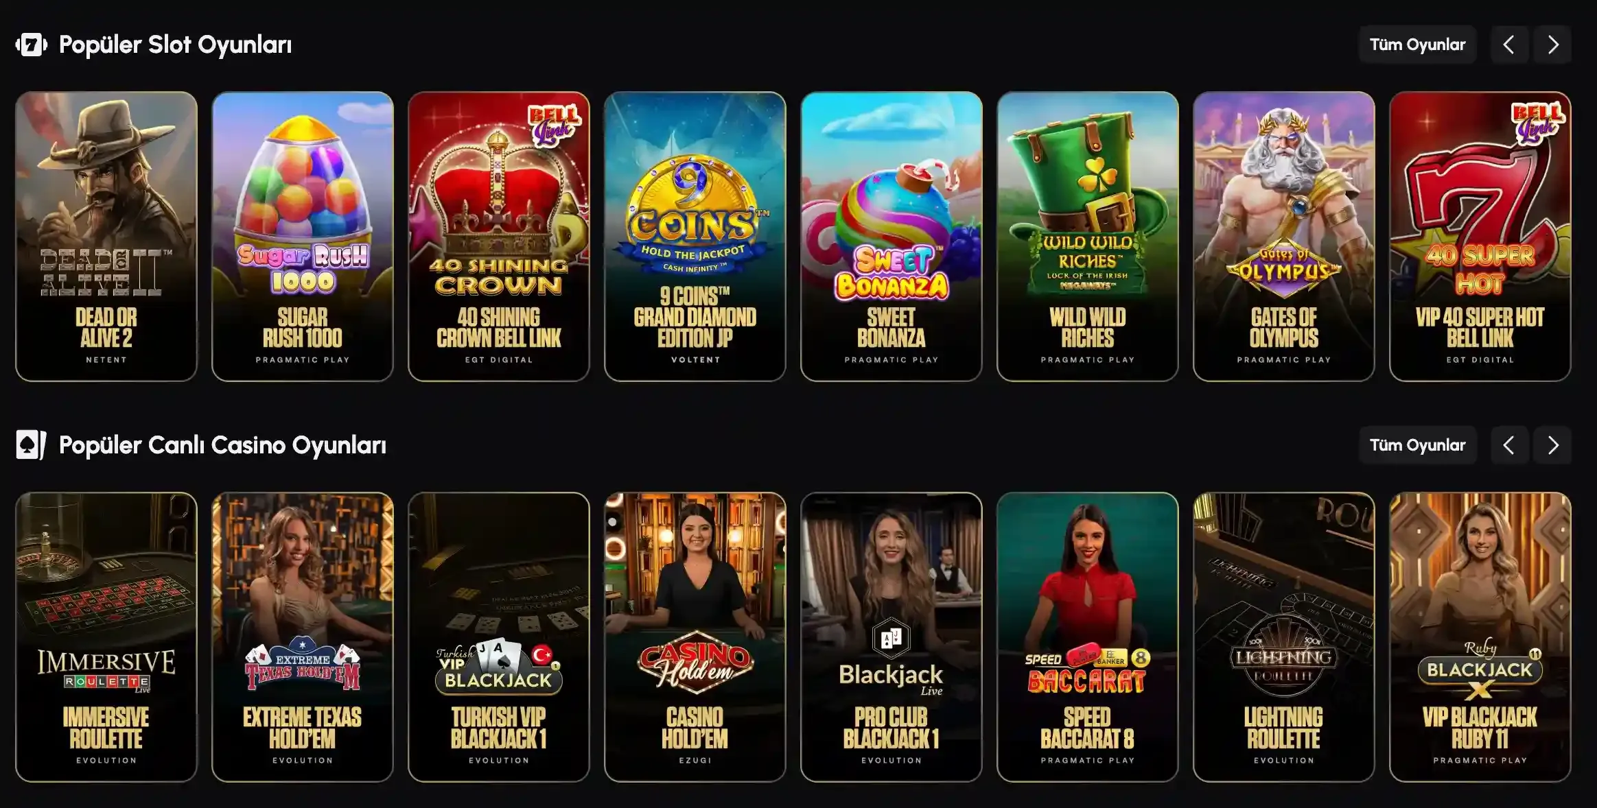Viewport: 1597px width, 808px height.
Task: Open Sweet Bonanza slot card
Action: point(891,237)
